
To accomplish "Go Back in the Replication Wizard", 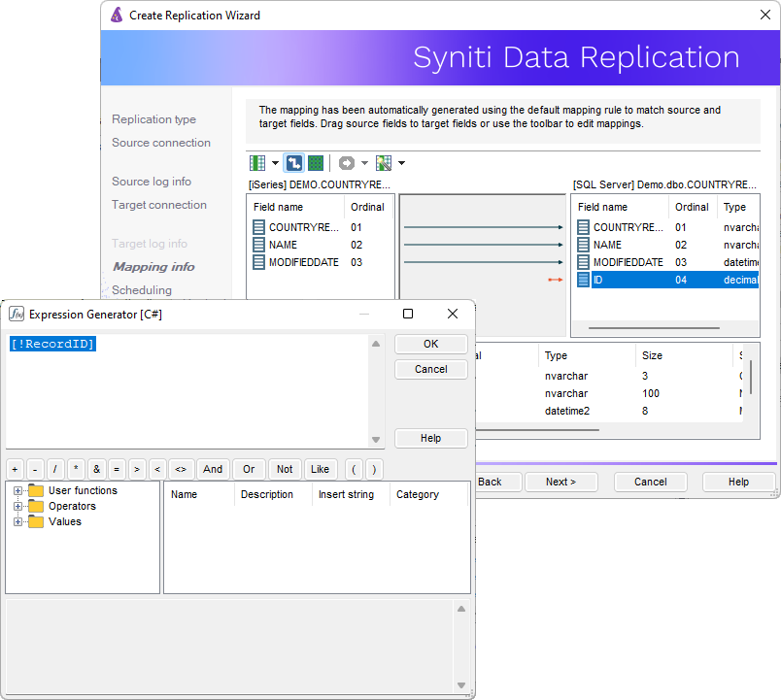I will pyautogui.click(x=498, y=482).
